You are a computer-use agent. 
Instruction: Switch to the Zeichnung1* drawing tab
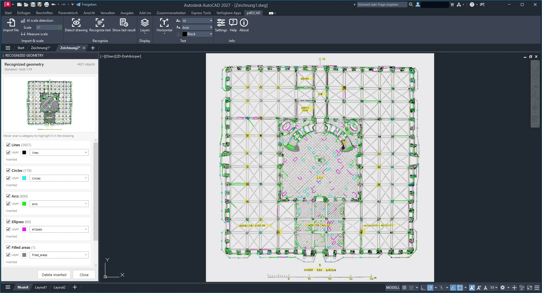coord(41,48)
